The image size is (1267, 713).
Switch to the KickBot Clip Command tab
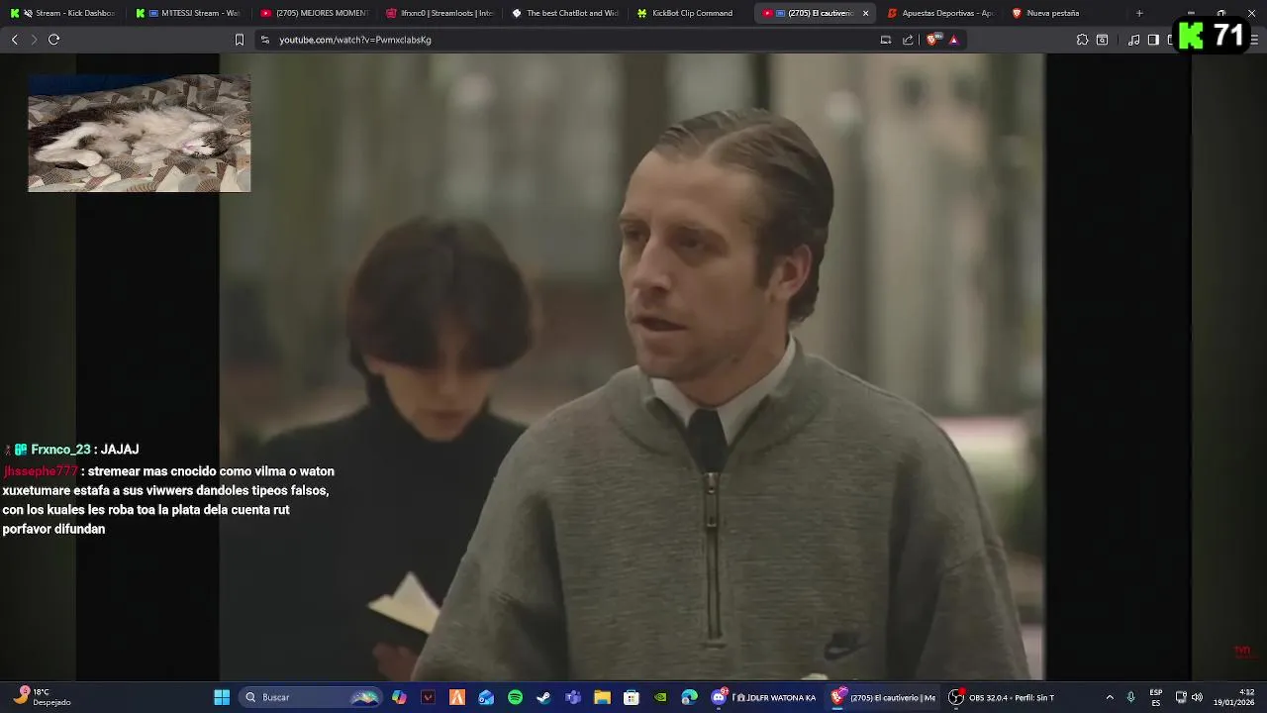tap(691, 13)
